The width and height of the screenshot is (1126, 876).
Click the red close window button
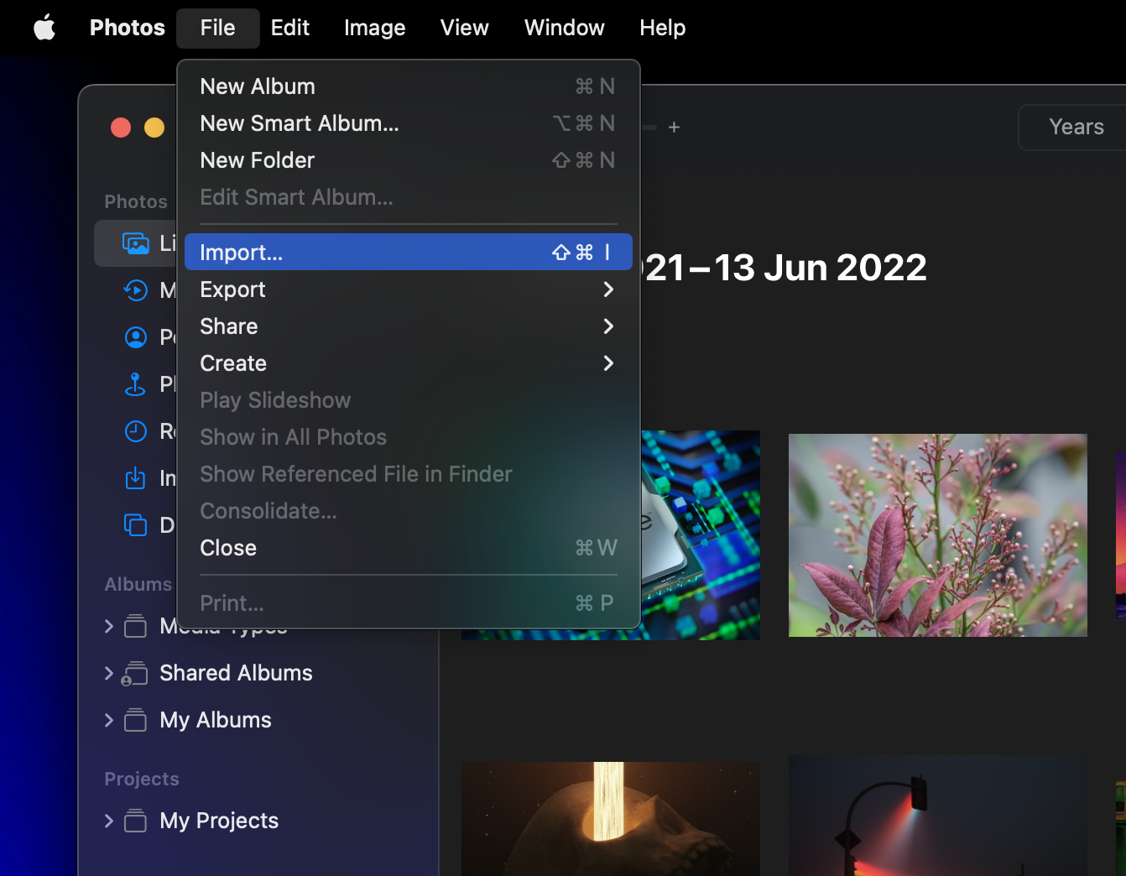pos(121,128)
